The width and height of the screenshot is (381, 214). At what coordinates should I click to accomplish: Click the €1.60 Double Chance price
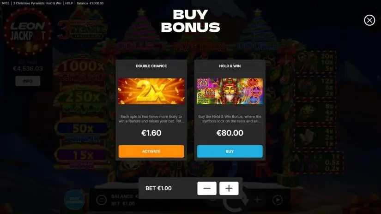tap(151, 133)
